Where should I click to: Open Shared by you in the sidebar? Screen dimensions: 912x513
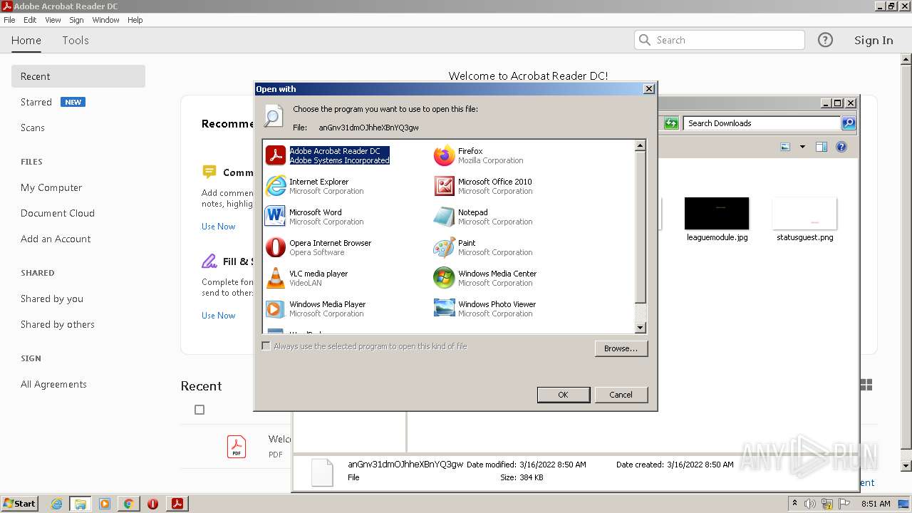[x=52, y=299]
